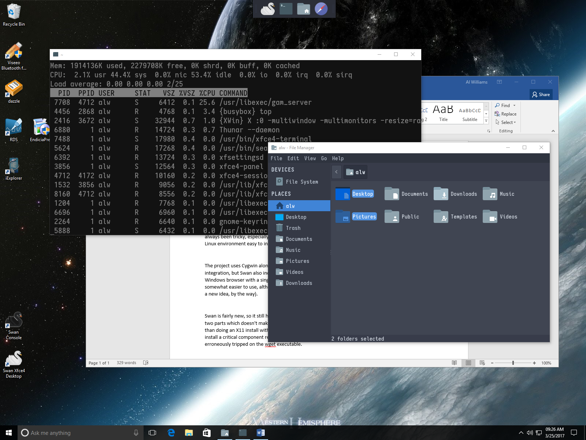Expand the Styles gallery More button

[486, 121]
